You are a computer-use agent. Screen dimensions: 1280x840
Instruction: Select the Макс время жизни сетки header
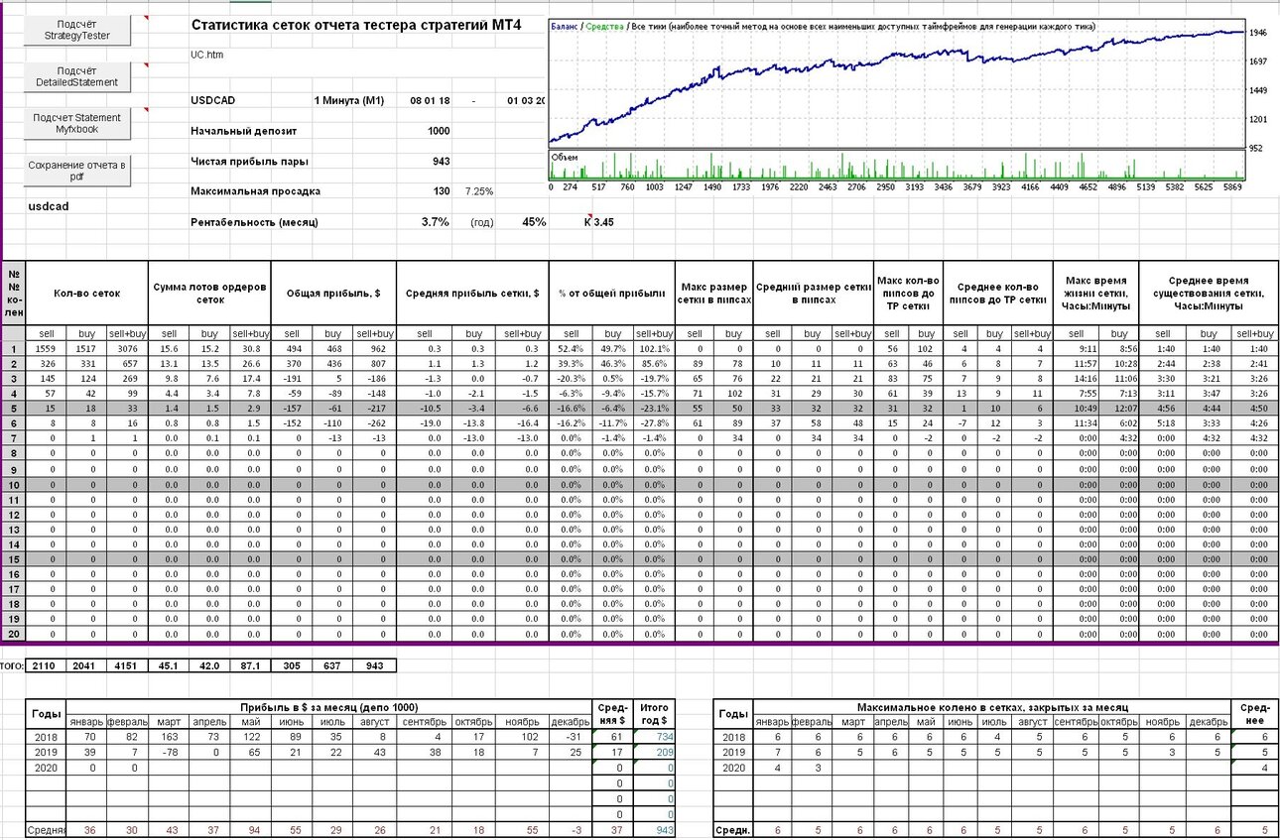click(x=1096, y=294)
